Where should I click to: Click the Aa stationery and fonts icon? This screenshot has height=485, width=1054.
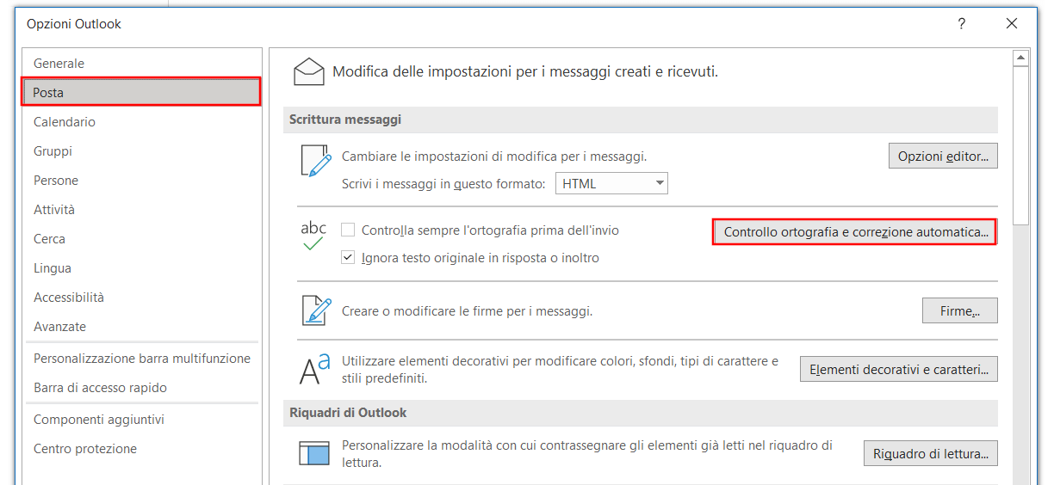(314, 370)
